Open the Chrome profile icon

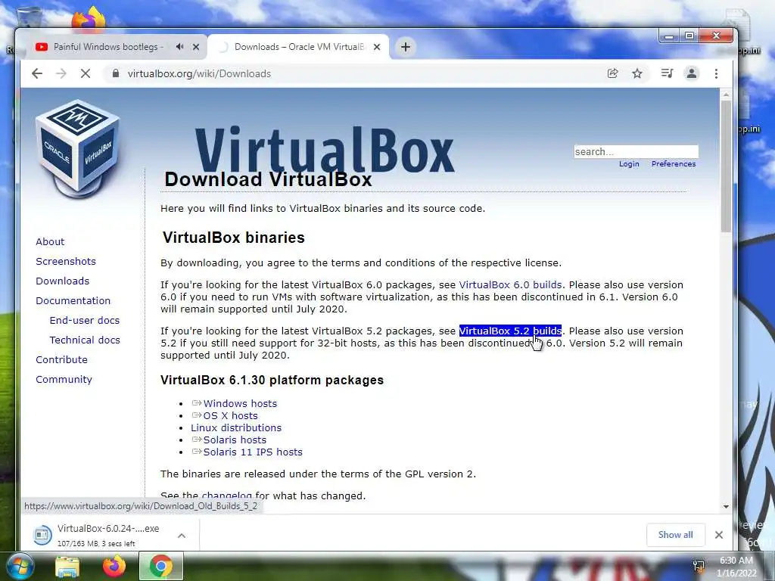692,73
